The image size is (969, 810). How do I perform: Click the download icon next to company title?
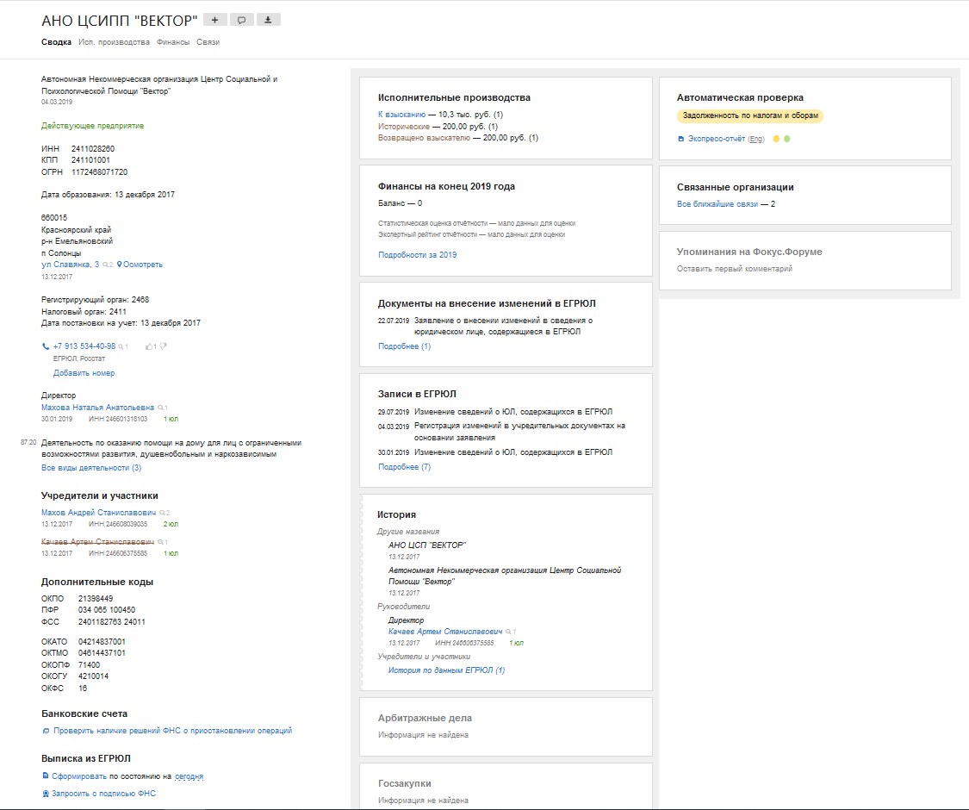point(268,20)
